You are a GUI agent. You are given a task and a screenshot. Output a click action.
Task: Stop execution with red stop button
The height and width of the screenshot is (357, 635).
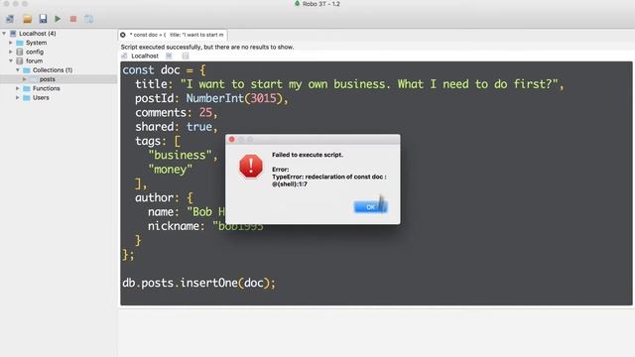pyautogui.click(x=73, y=19)
